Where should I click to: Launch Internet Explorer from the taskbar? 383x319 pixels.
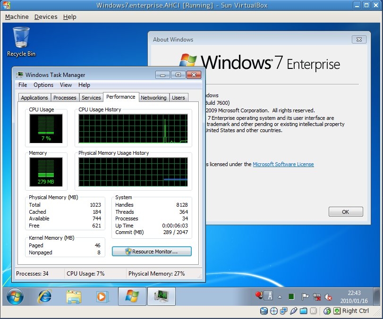44,296
